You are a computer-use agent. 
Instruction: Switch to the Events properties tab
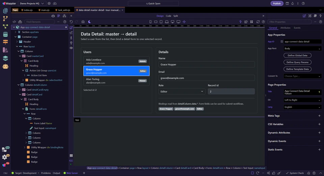(x=297, y=28)
